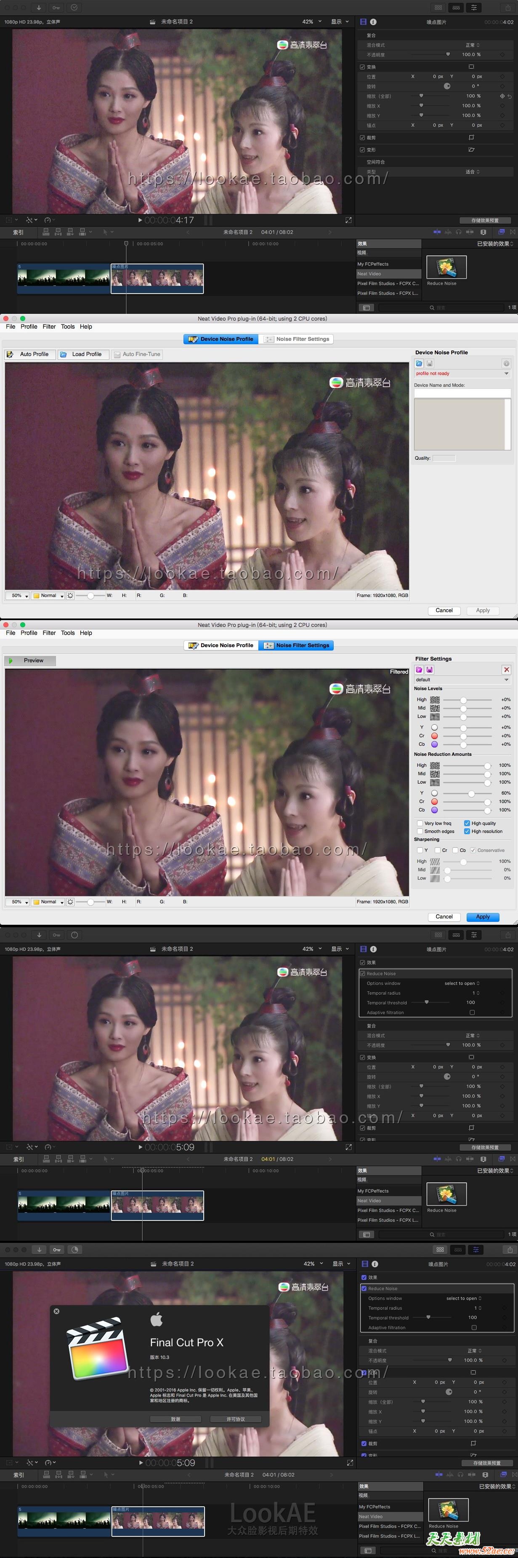Viewport: 518px width, 1558px height.
Task: Enable the Smooth edges checkbox
Action: (x=420, y=832)
